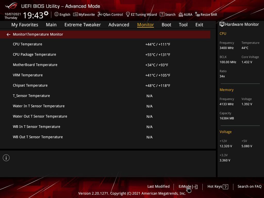Open the clock settings gear icon
Screen dimensions: 264x198
pos(46,13)
